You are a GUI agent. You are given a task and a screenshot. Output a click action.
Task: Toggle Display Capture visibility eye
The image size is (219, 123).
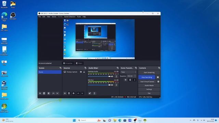click(x=81, y=72)
